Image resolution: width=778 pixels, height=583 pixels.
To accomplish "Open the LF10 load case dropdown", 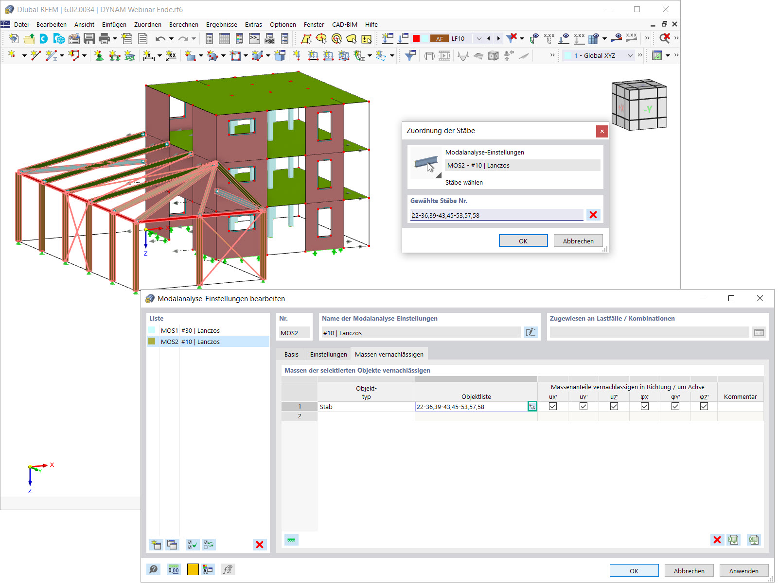I will [479, 38].
